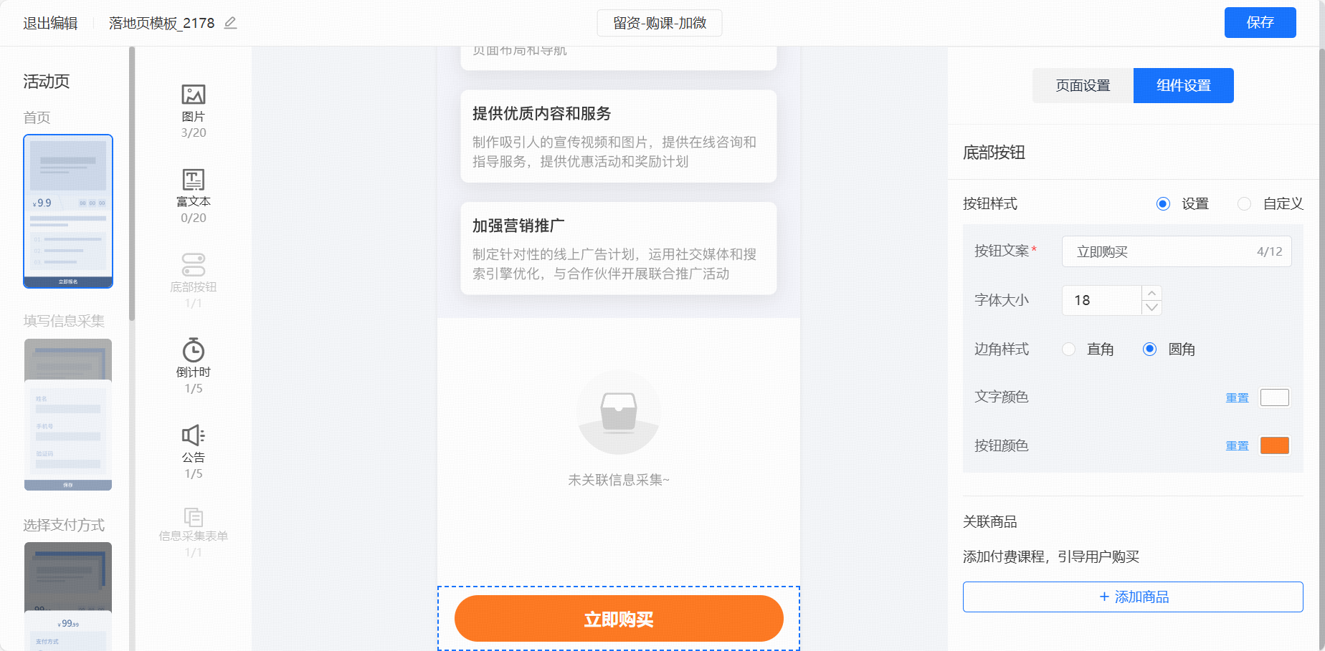The image size is (1325, 651).
Task: Click the 未关联信息采集~ placeholder text
Action: [x=619, y=480]
